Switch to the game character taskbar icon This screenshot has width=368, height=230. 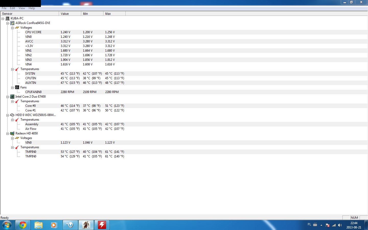pos(86,225)
